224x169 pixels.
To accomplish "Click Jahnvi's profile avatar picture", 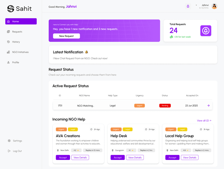I will (215, 6).
